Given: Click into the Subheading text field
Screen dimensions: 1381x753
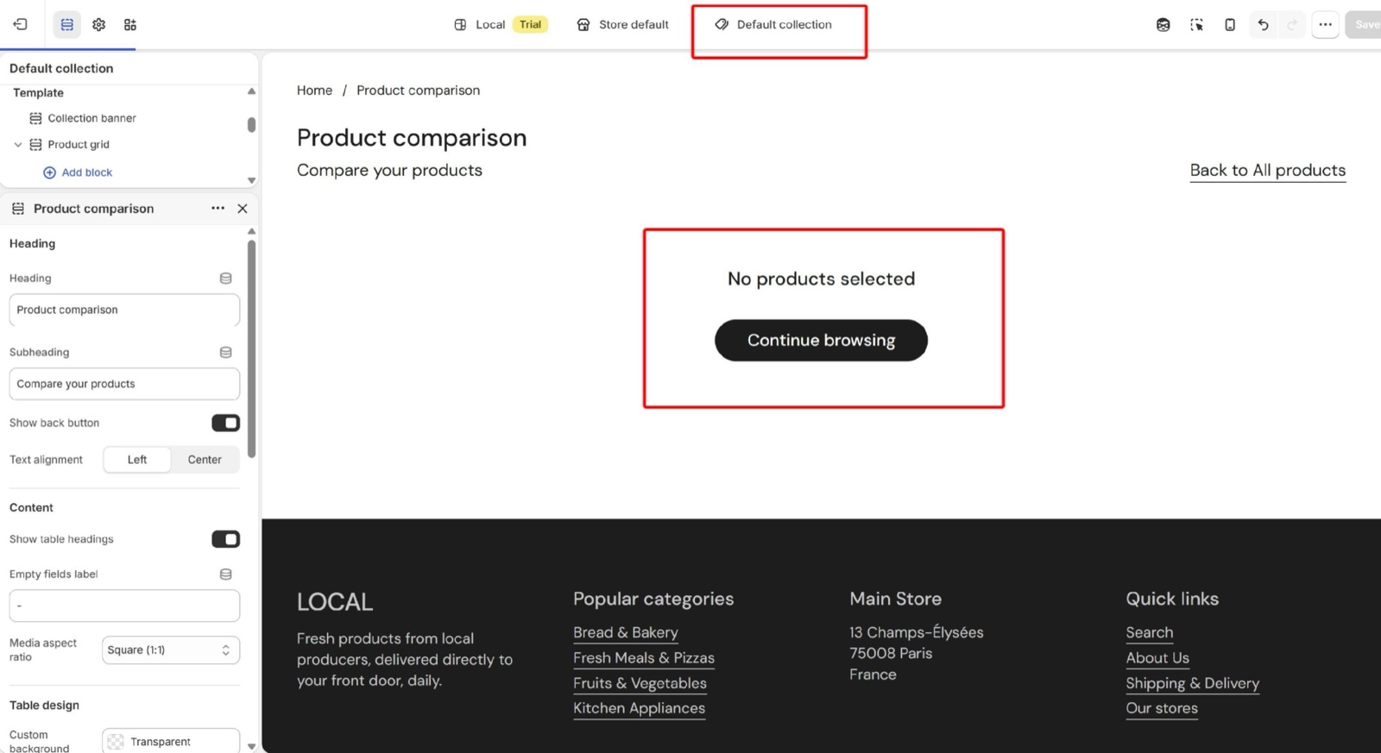Looking at the screenshot, I should click(x=124, y=385).
